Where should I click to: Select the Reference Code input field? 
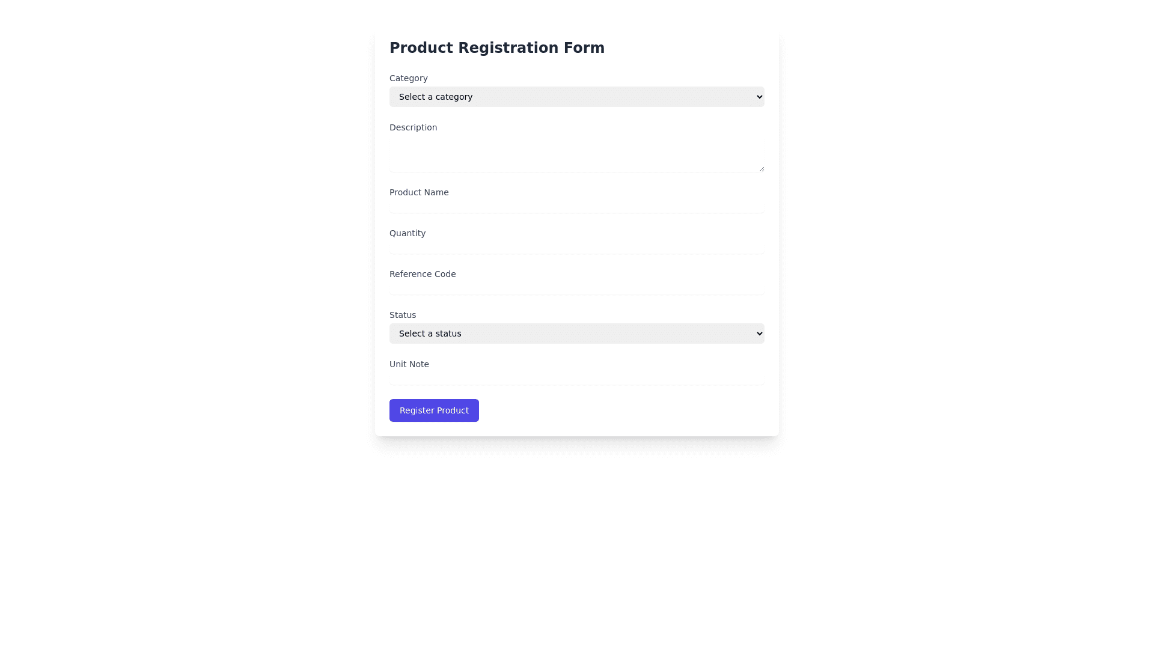tap(576, 288)
